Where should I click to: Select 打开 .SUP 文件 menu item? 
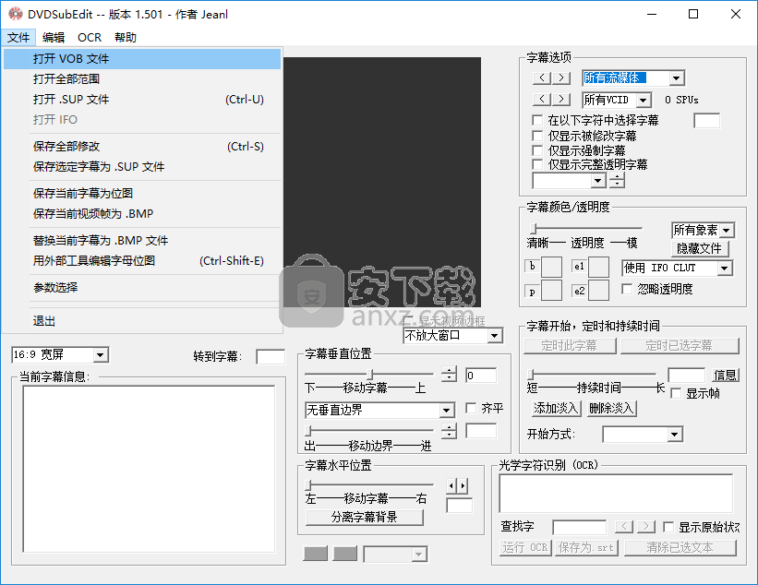click(x=142, y=100)
